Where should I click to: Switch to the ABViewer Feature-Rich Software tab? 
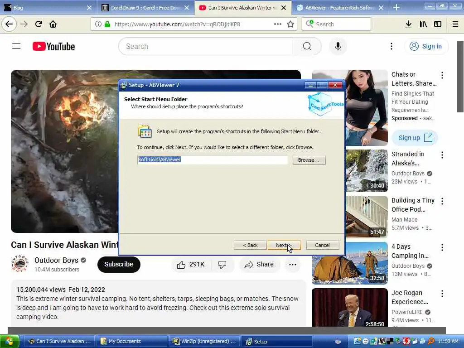pos(339,8)
